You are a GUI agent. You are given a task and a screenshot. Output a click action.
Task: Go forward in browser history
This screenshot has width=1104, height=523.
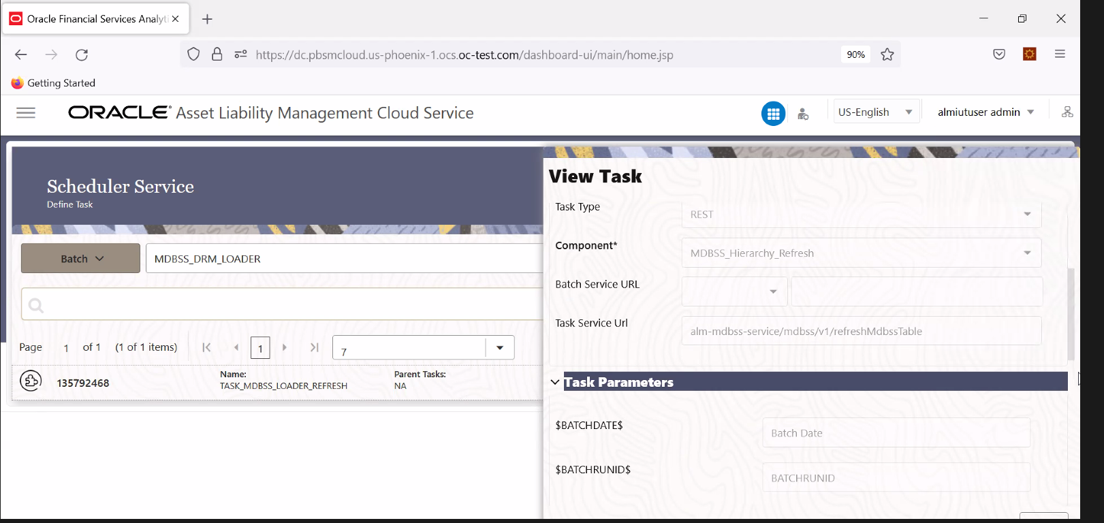click(51, 54)
